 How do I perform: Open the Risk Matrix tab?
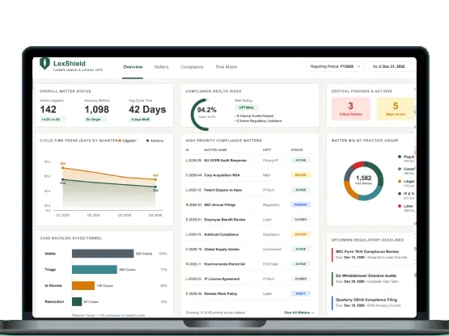227,67
